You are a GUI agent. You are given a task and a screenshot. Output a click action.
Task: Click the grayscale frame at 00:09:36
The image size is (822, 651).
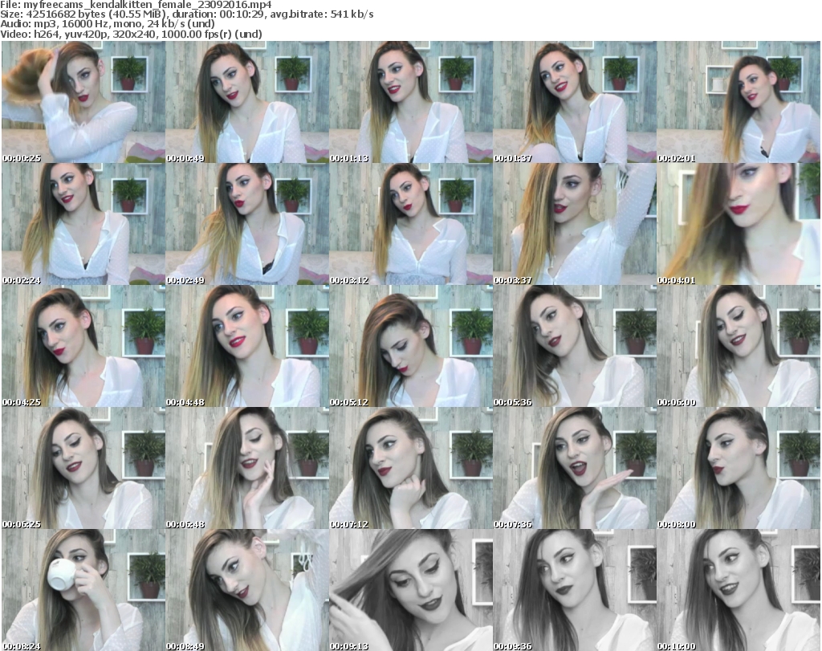click(x=574, y=590)
